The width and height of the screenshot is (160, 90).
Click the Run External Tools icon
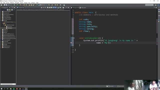(x=20, y=5)
